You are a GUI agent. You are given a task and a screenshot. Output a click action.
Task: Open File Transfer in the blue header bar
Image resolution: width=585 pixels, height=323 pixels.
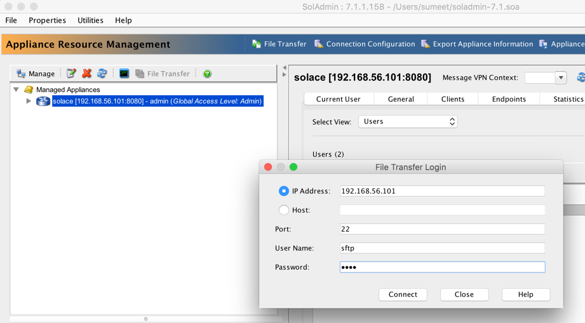coord(279,44)
